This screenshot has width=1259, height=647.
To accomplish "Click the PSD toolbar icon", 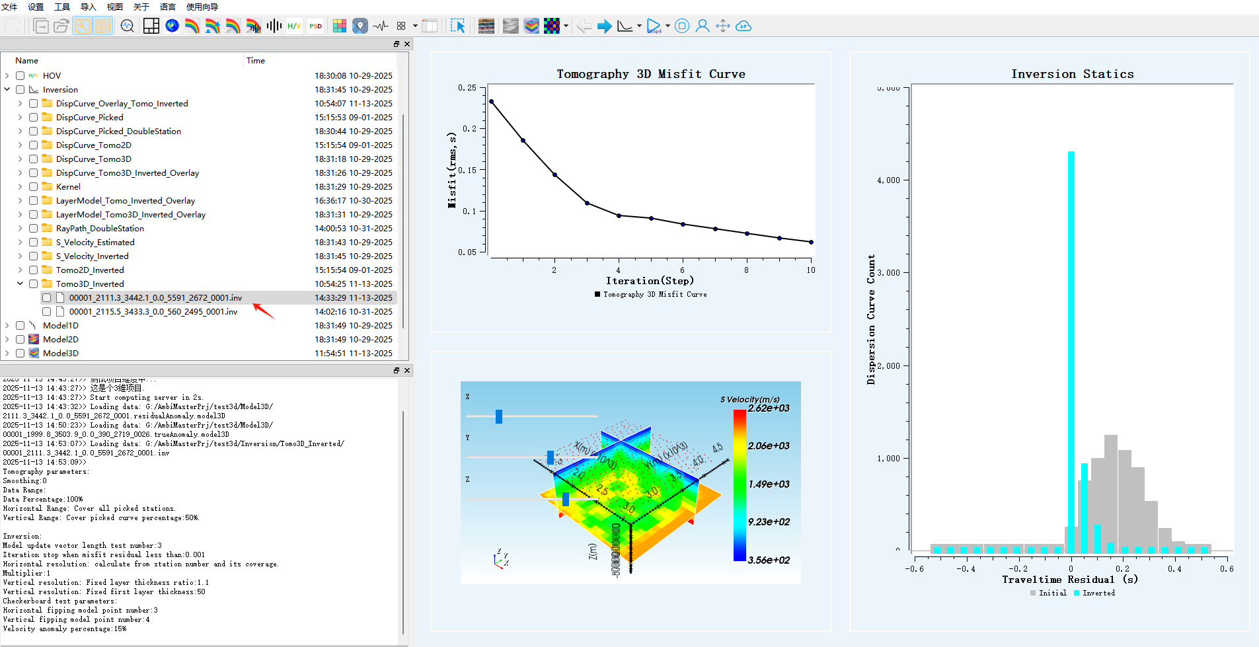I will pos(316,26).
